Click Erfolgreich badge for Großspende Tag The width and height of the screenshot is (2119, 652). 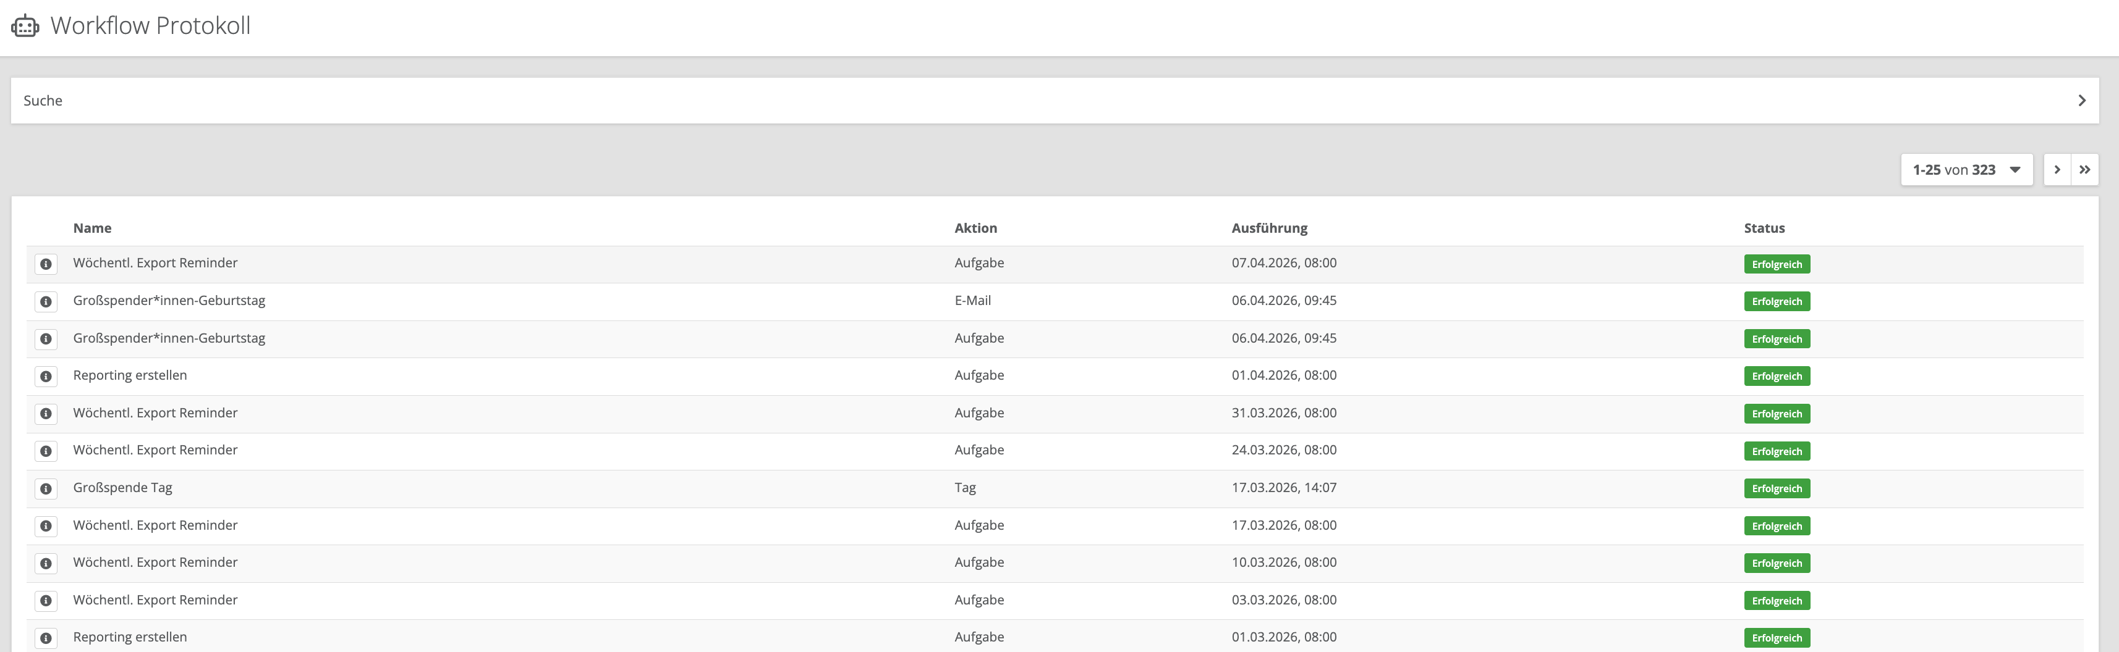(x=1776, y=488)
